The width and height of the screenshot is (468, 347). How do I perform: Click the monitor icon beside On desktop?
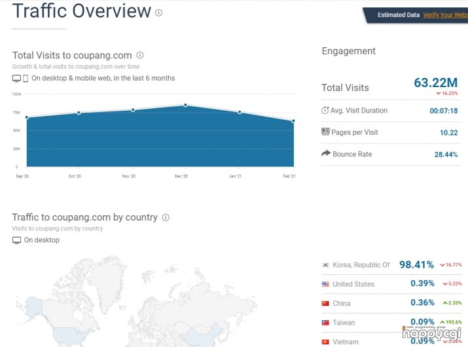click(x=17, y=240)
